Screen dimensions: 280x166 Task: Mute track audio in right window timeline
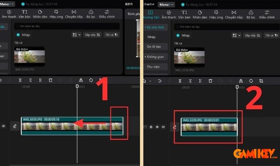(163, 127)
